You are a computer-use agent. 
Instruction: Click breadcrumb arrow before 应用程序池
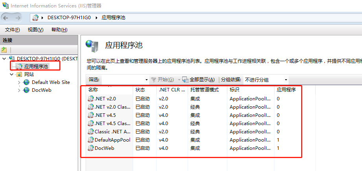point(97,18)
